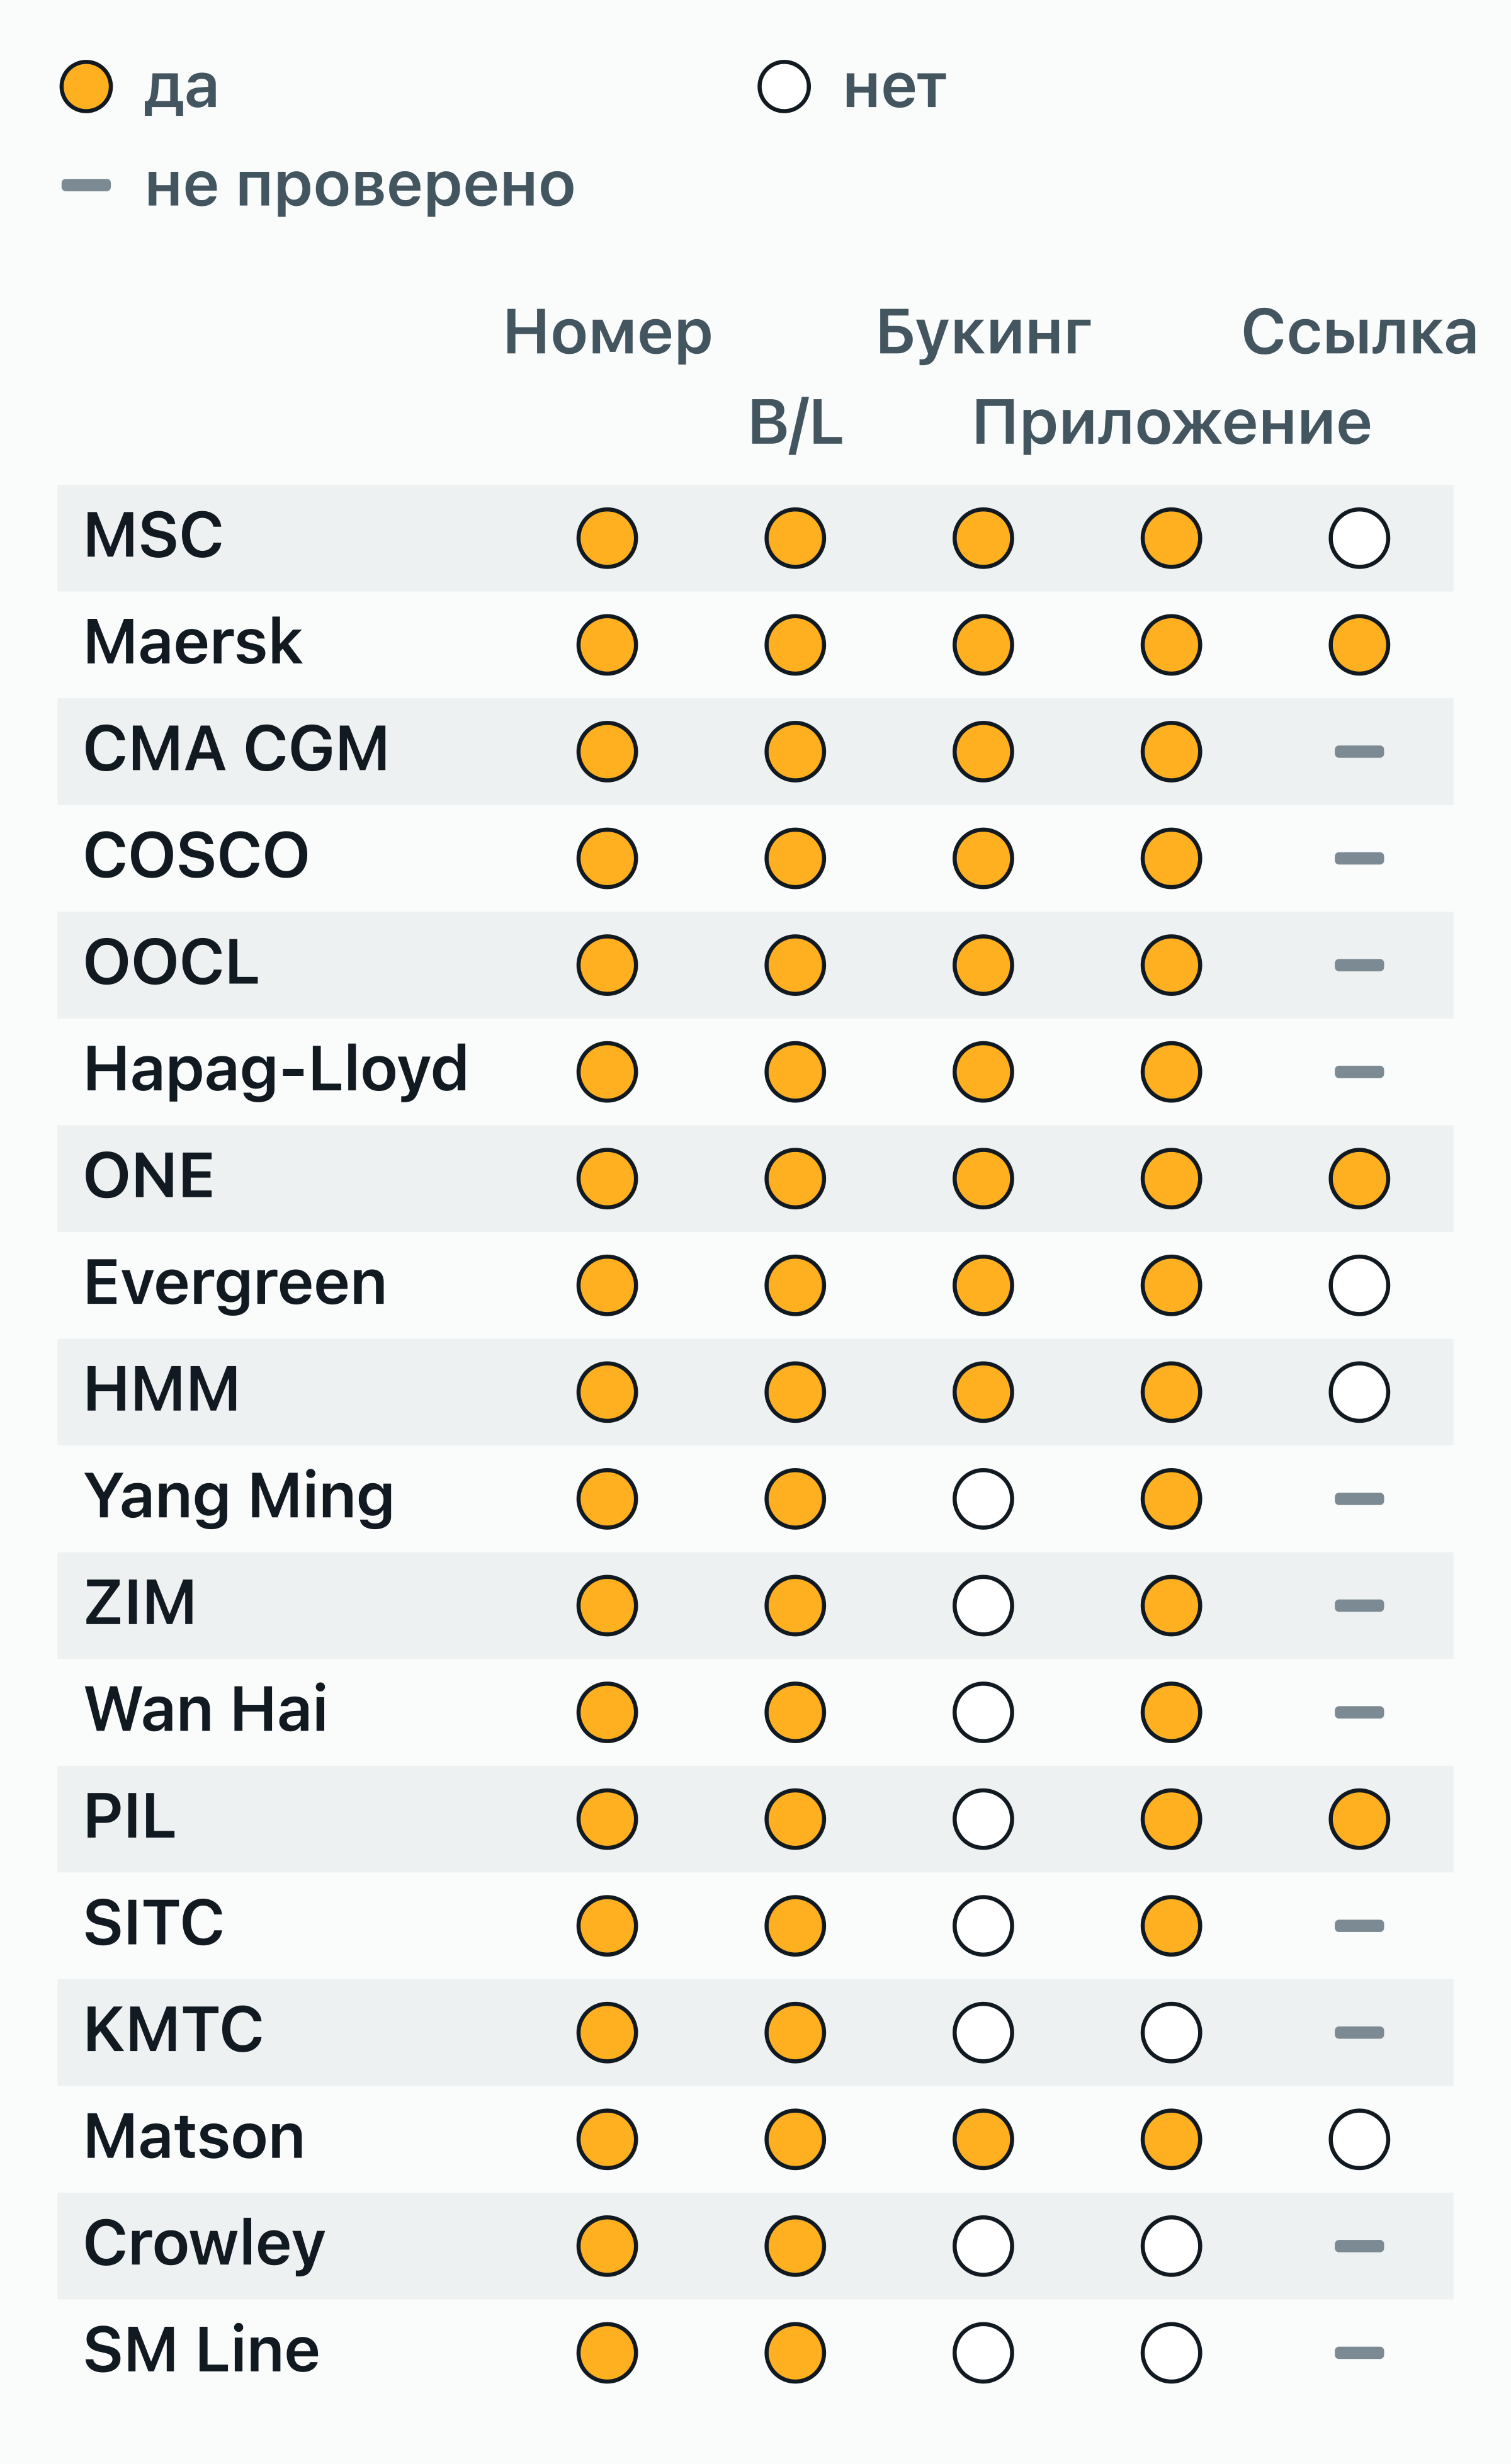The image size is (1511, 2464).
Task: Click MSC's empty Ссылка circle
Action: pos(1359,538)
